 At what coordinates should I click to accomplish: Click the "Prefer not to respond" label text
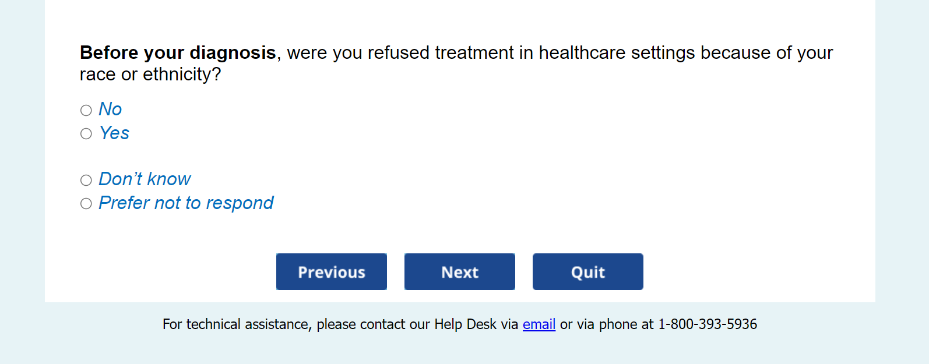coord(186,203)
